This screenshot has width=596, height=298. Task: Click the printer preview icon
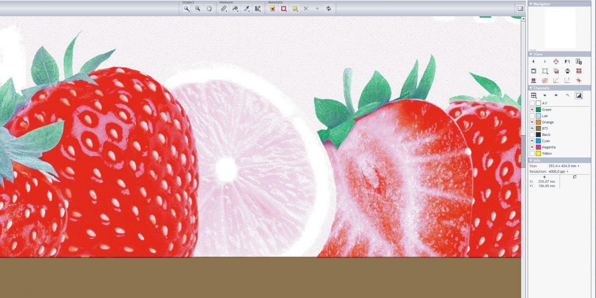(567, 71)
